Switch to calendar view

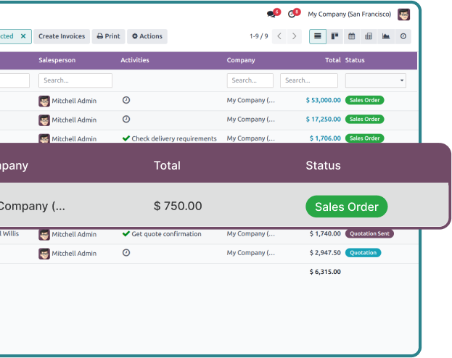tap(352, 36)
